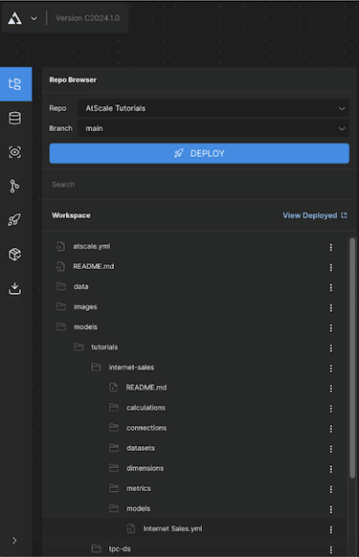Screen dimensions: 359x557
Task: Select the top-level README.md file
Action: tap(94, 266)
